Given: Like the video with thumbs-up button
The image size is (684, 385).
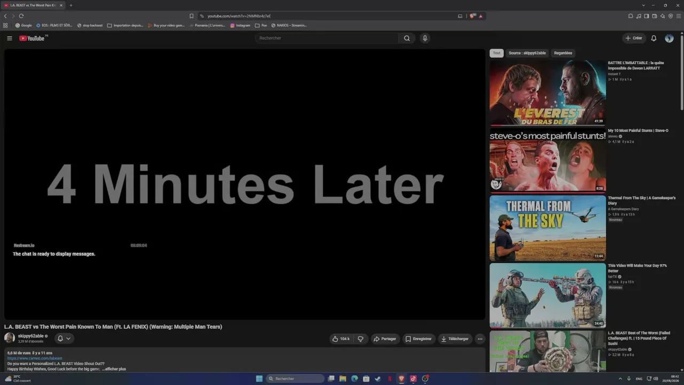Looking at the screenshot, I should click(x=341, y=338).
